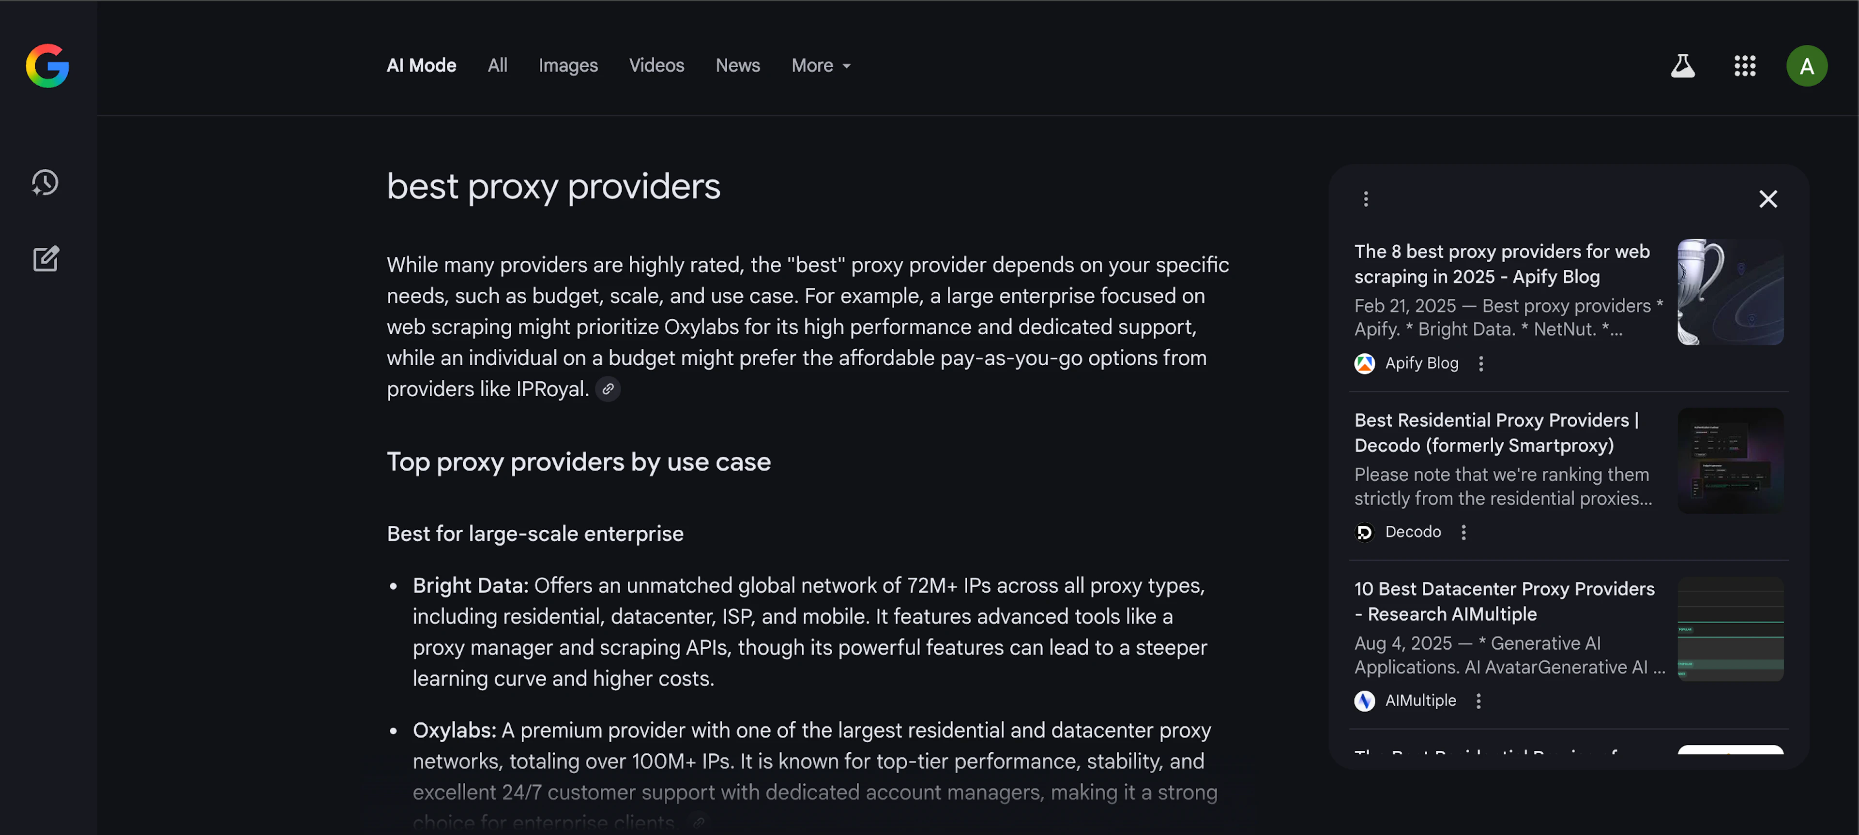Select the Videos tab
The image size is (1859, 835).
(656, 66)
